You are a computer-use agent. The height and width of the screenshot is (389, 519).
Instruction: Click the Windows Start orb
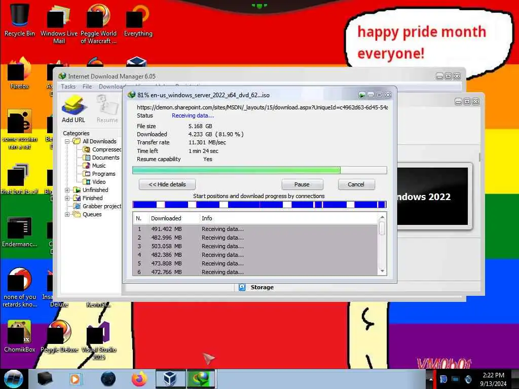pyautogui.click(x=14, y=379)
